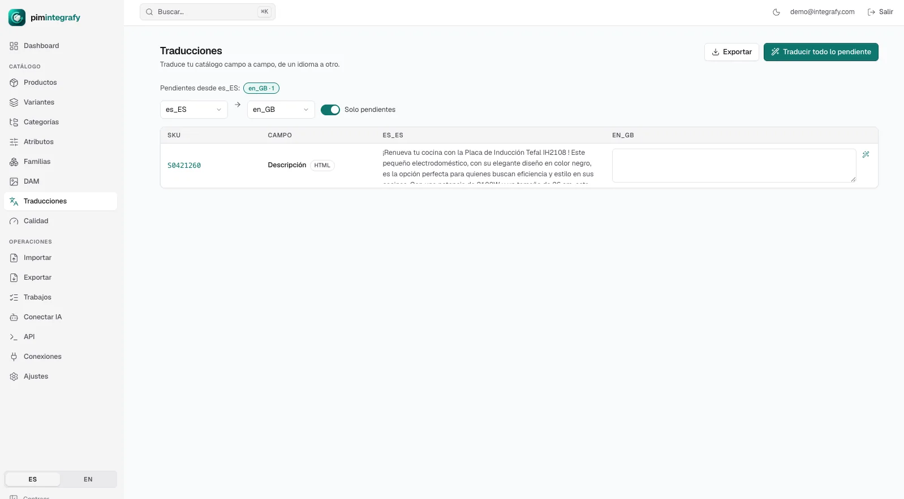This screenshot has height=499, width=904.
Task: Click the en_GB translation text area
Action: pyautogui.click(x=734, y=166)
